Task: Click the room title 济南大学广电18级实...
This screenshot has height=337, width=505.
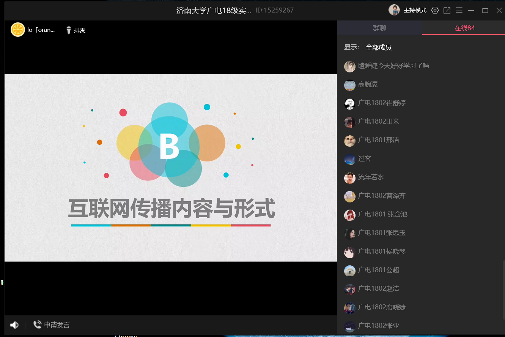Action: pos(214,10)
